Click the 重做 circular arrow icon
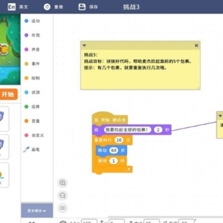Screen dimensions: 223x223 click(47, 7)
